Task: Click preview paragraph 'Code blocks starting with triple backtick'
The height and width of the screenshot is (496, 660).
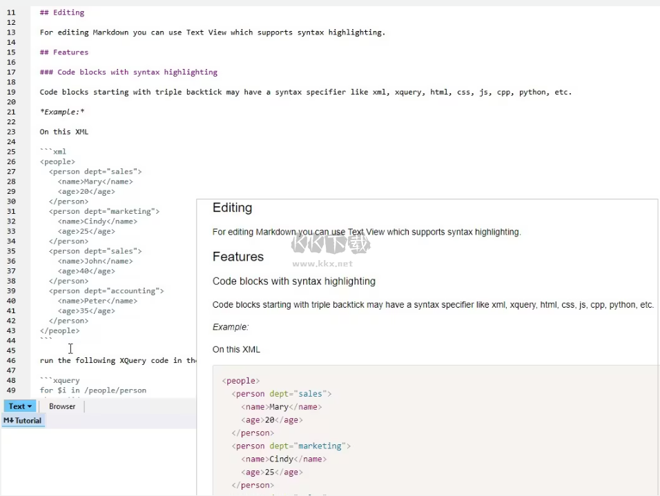Action: [433, 305]
